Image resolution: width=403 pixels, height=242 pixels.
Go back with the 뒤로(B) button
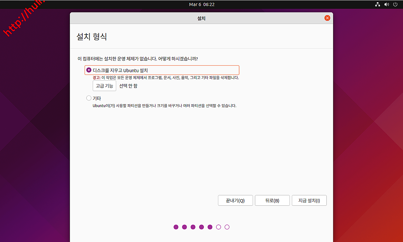272,201
